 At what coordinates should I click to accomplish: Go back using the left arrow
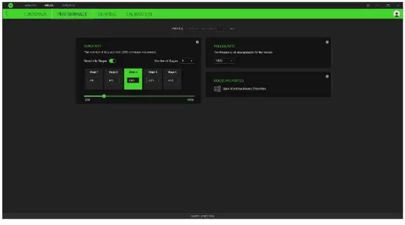[7, 14]
